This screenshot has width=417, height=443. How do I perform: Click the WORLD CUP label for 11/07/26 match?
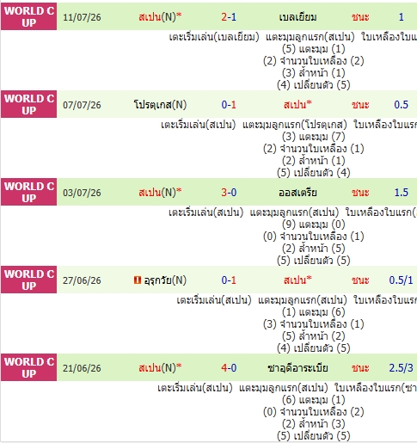29,16
